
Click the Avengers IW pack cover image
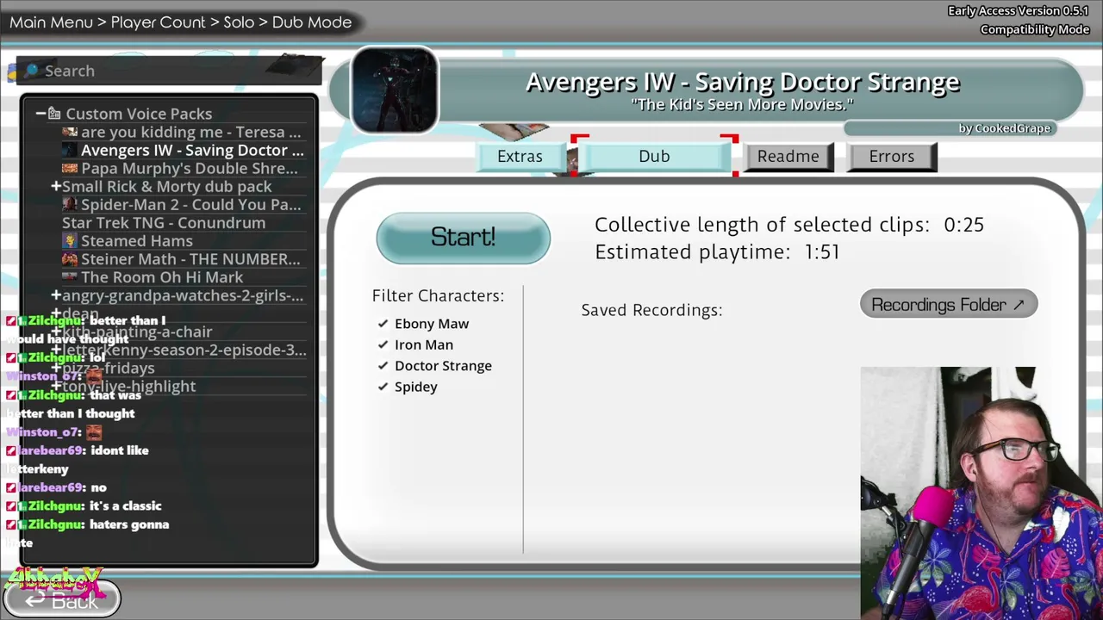395,90
